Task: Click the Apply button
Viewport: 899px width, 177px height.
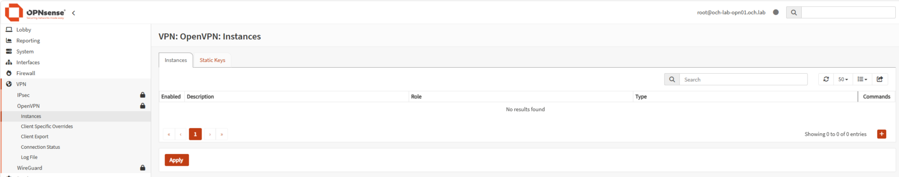Action: tap(176, 160)
